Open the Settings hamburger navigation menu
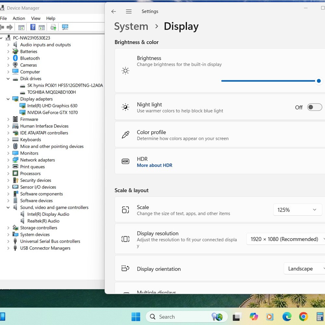 129,11
